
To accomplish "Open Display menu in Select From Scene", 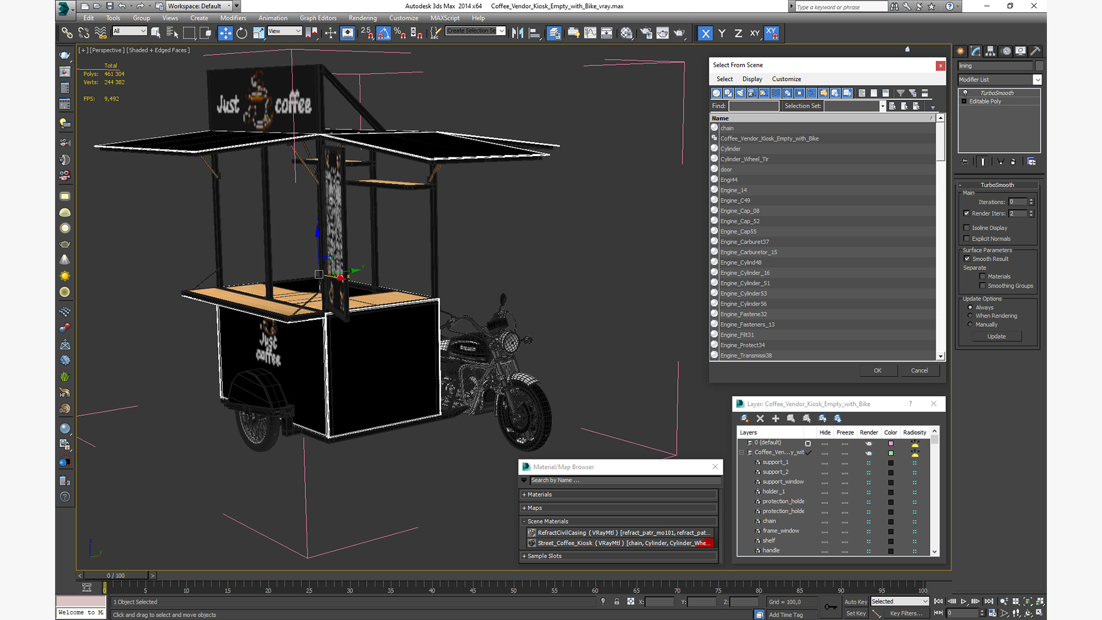I will [752, 79].
